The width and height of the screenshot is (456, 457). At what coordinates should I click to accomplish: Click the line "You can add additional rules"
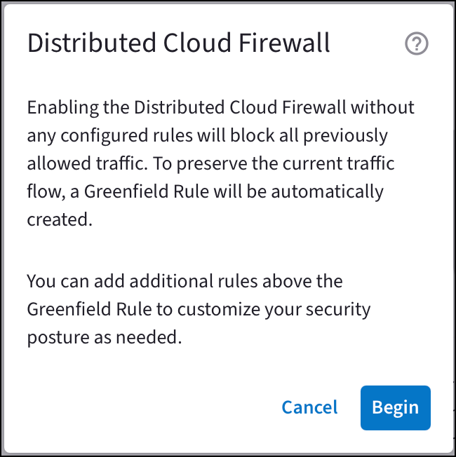coord(185,281)
